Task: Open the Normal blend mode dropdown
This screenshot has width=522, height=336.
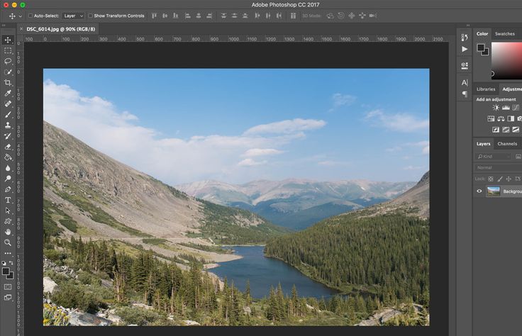Action: tap(498, 168)
